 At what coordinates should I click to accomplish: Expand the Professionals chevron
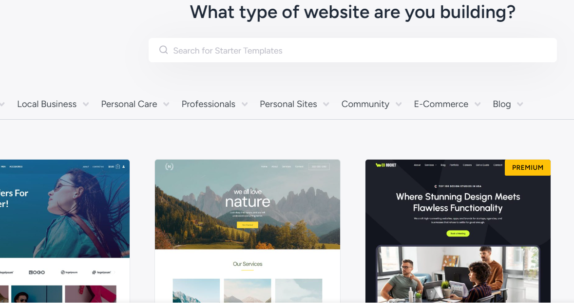tap(245, 105)
